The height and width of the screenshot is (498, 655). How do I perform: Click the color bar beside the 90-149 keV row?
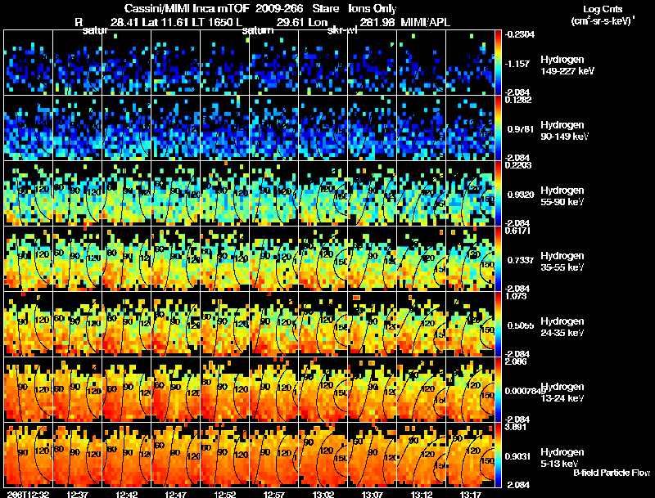click(x=498, y=128)
